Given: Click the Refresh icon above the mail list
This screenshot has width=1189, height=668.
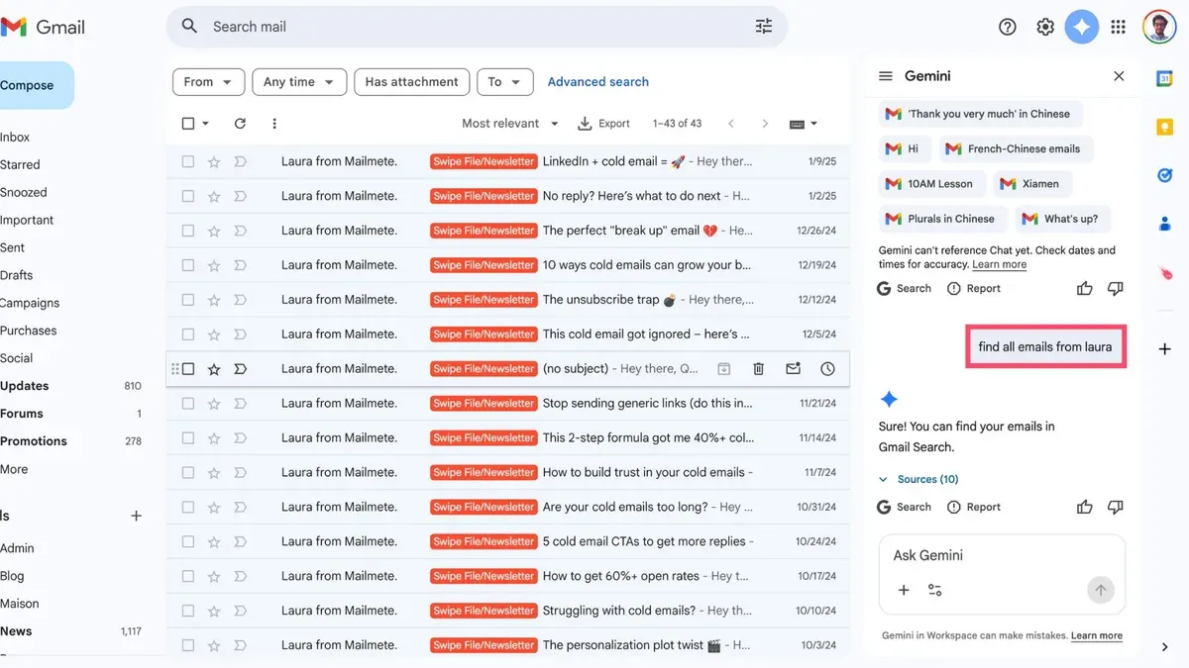Looking at the screenshot, I should (240, 124).
